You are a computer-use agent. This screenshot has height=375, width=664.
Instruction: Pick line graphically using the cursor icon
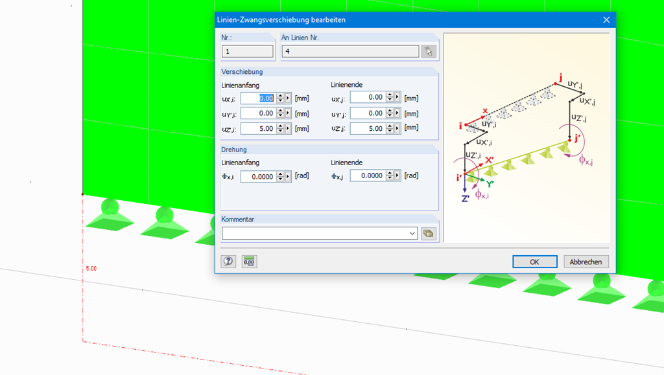tap(429, 52)
